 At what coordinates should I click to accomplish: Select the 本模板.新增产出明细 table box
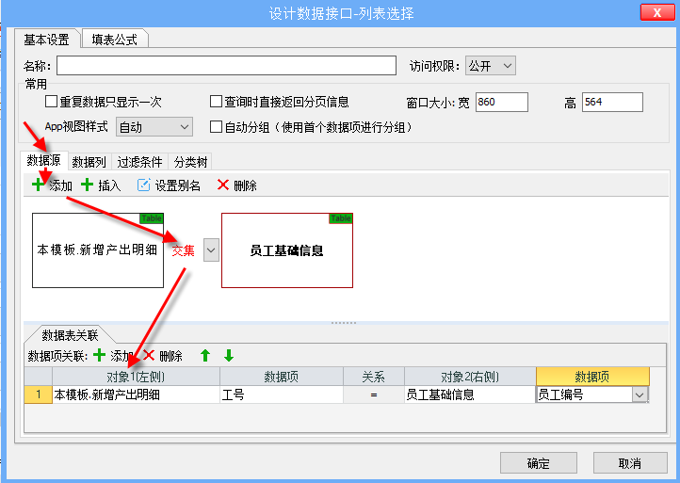[98, 250]
